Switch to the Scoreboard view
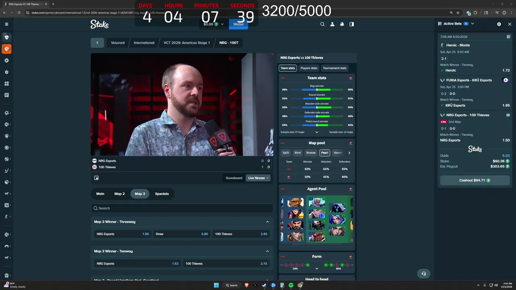The height and width of the screenshot is (290, 516). coord(234,178)
